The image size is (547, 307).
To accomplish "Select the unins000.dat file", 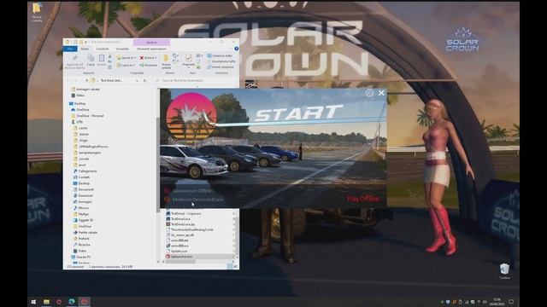I will (x=178, y=240).
